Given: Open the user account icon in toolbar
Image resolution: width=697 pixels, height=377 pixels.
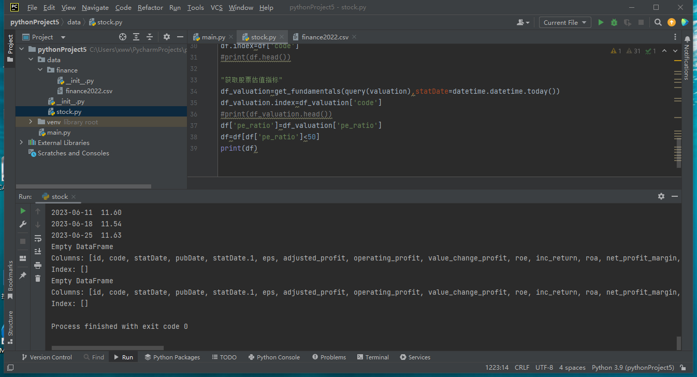Looking at the screenshot, I should 523,22.
